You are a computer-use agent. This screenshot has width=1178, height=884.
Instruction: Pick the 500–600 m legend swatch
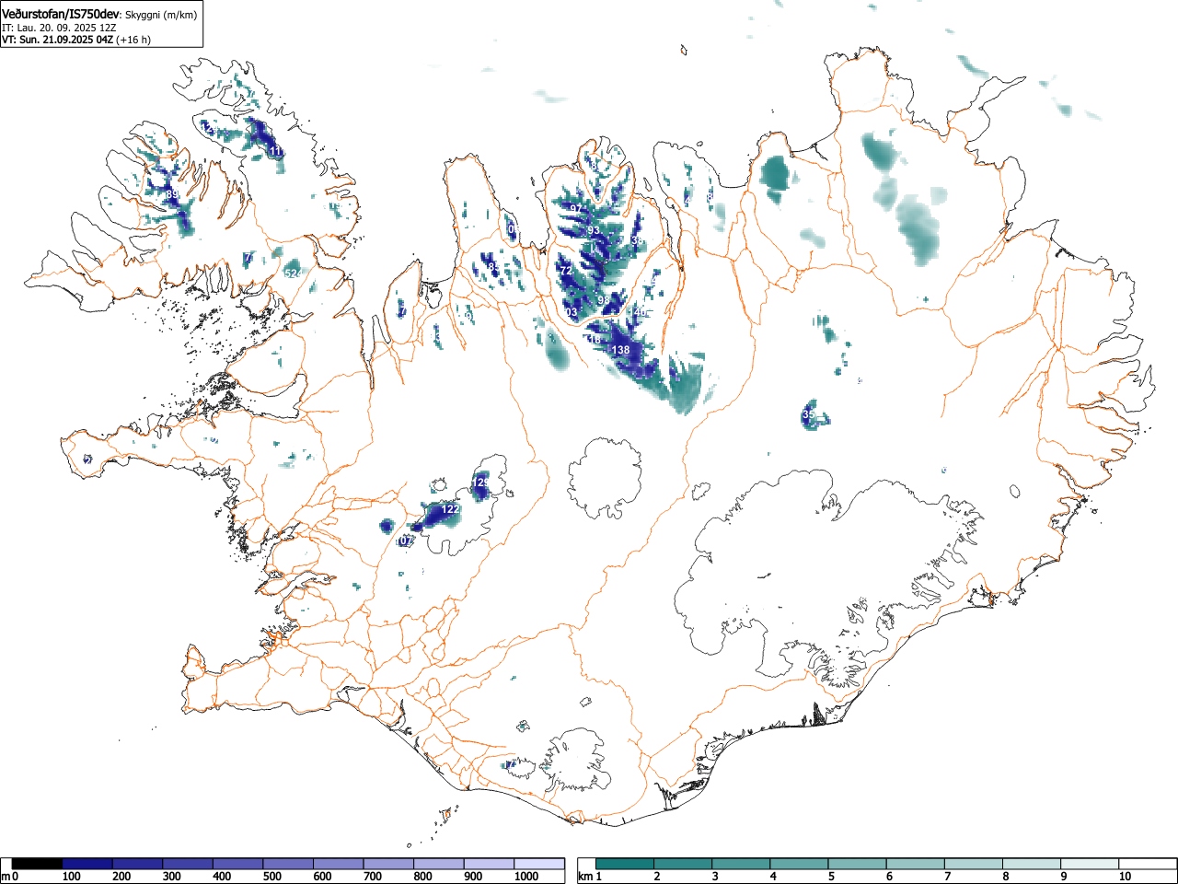(x=288, y=864)
